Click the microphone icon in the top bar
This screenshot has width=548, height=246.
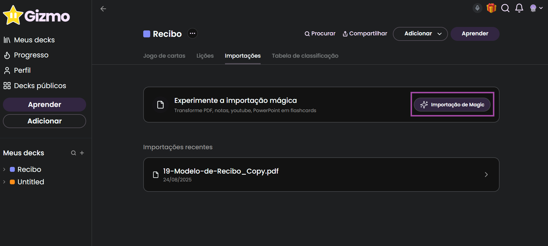click(477, 8)
